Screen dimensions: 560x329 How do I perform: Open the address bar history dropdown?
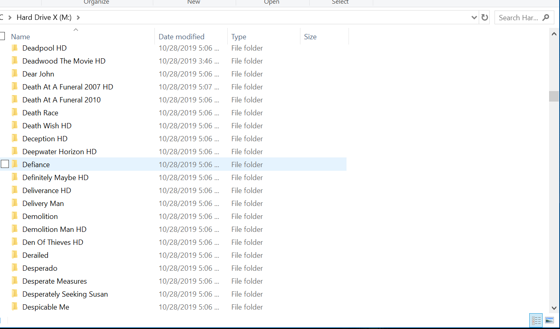click(474, 17)
